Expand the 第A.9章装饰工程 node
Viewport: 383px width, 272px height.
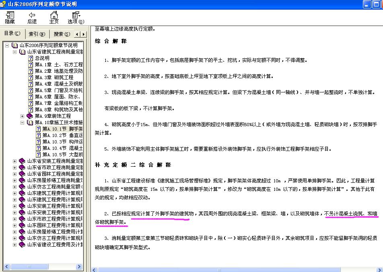point(22,116)
